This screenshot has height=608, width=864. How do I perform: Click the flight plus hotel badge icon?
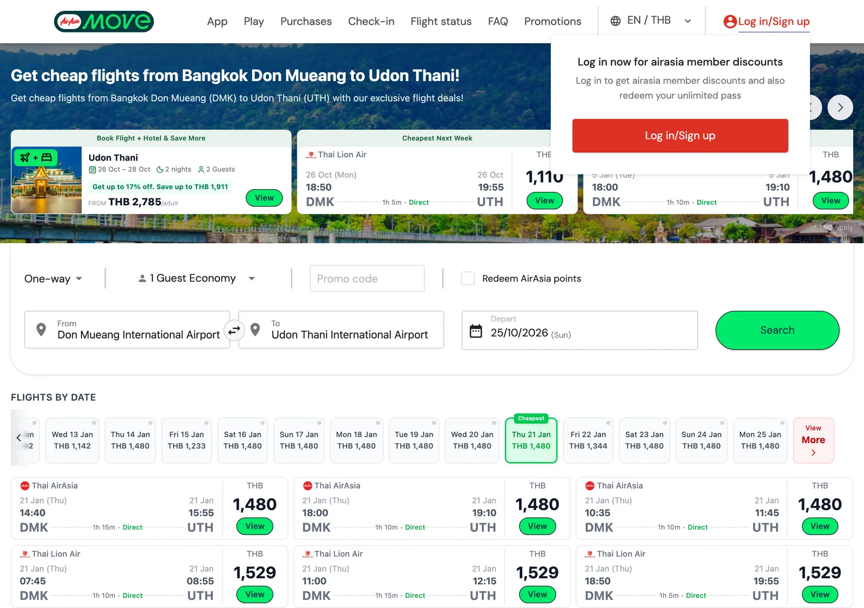pos(36,158)
